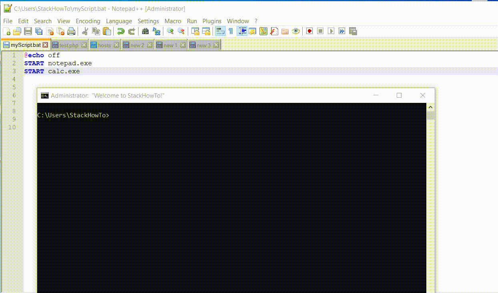
Task: Toggle word wrap
Action: coord(220,31)
